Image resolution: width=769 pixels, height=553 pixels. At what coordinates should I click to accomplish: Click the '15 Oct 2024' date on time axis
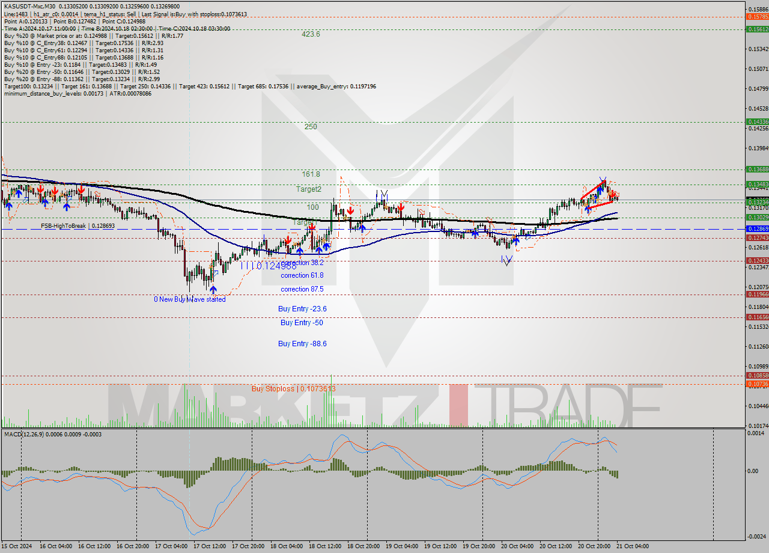coord(18,546)
